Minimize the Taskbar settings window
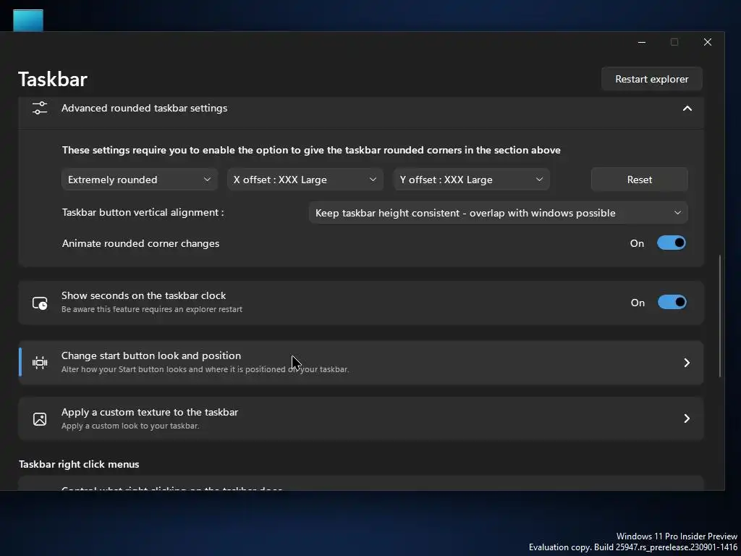Screen dimensions: 741x556 pyautogui.click(x=641, y=43)
